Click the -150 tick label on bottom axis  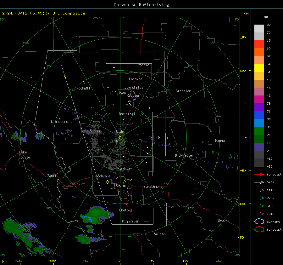(x=19, y=261)
